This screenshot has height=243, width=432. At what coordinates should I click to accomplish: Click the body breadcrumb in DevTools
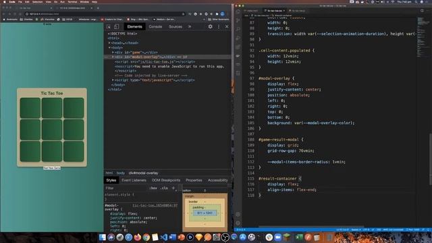(x=121, y=173)
